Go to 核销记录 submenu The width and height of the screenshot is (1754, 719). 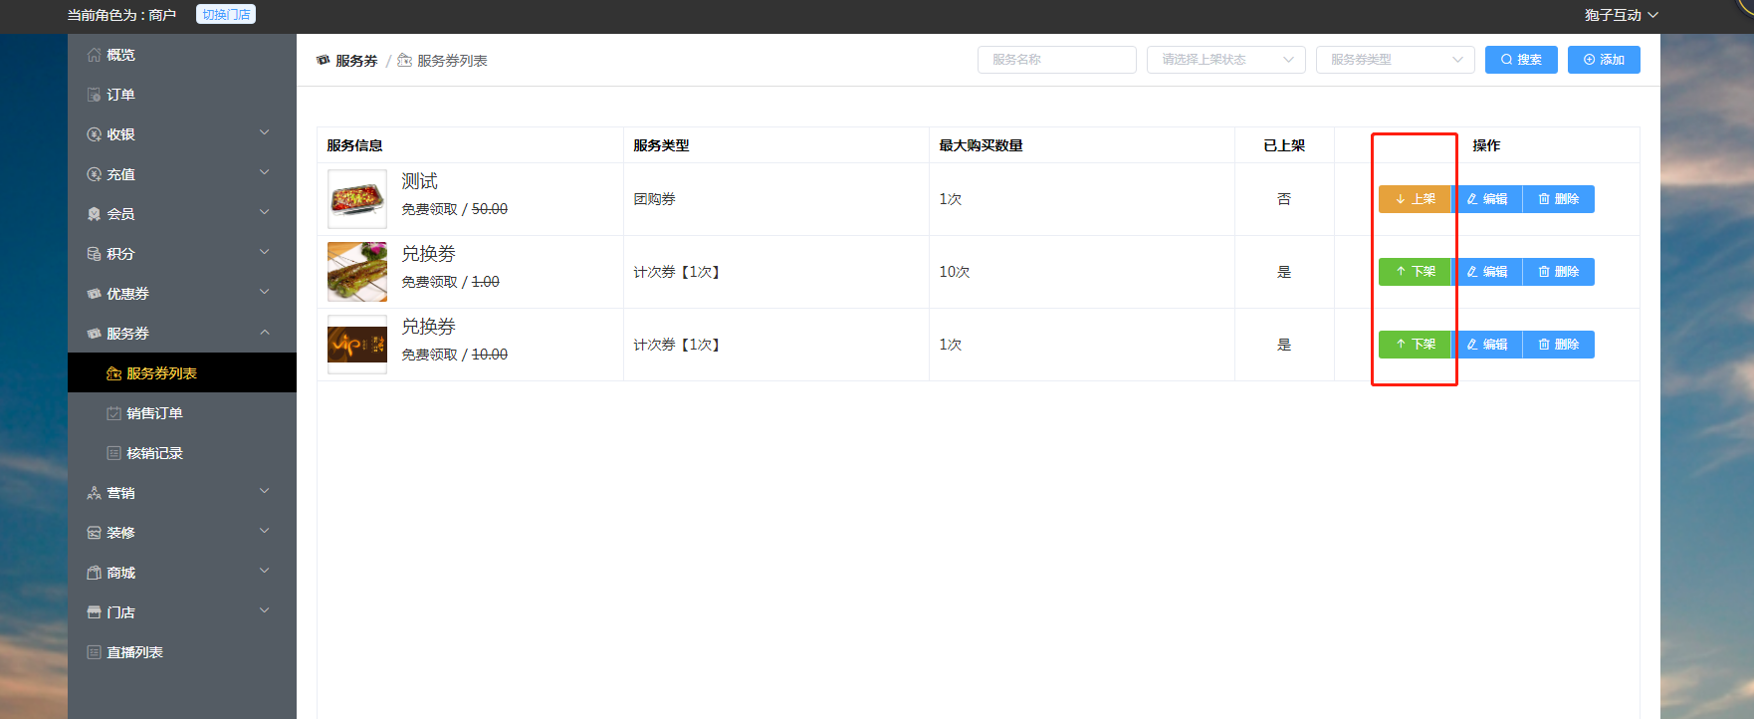tap(182, 453)
